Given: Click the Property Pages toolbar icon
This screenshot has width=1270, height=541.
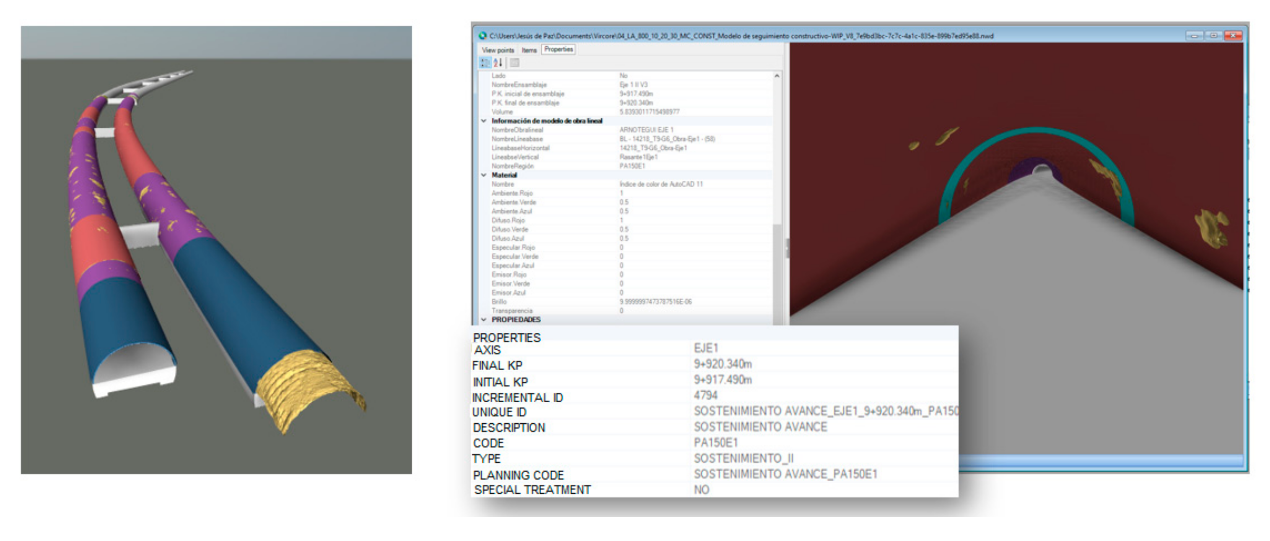Looking at the screenshot, I should (514, 63).
